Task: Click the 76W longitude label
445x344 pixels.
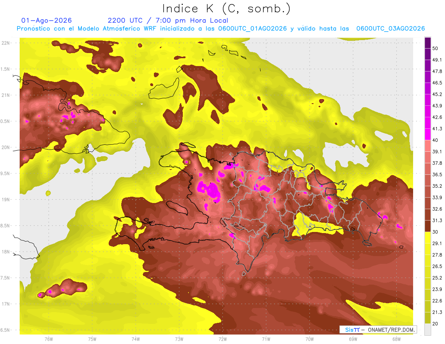Action: [49, 339]
